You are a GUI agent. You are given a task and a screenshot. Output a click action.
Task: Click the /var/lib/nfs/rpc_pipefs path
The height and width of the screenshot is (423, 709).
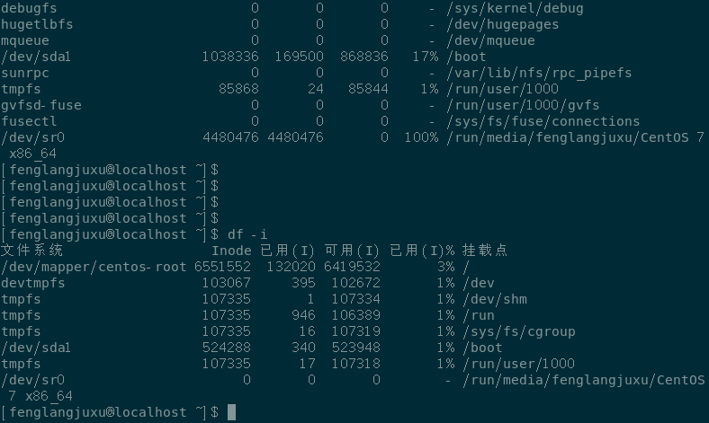[540, 73]
